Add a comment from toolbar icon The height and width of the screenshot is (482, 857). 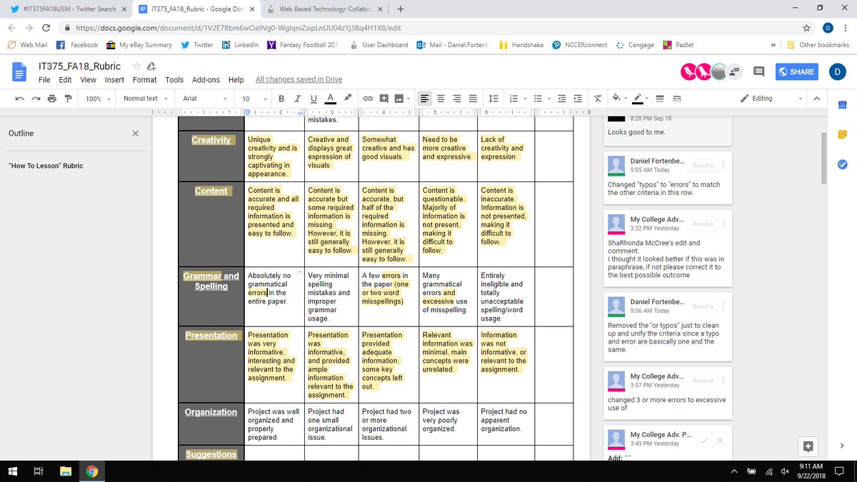click(384, 99)
